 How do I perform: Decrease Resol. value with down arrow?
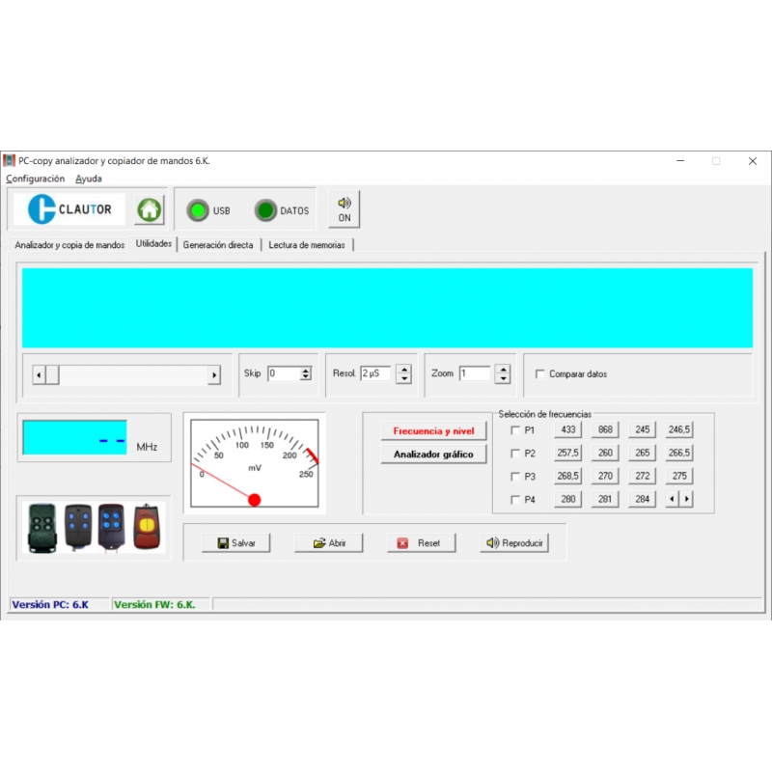pyautogui.click(x=404, y=378)
